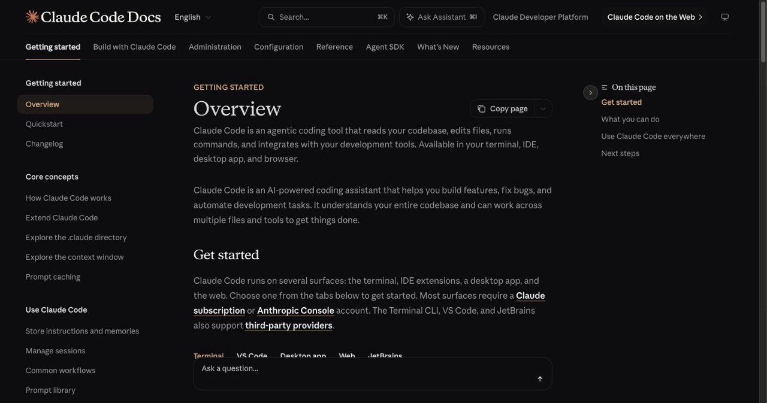Screen dimensions: 767x403
Task: Jump to Get started in page outline
Action: (x=621, y=102)
